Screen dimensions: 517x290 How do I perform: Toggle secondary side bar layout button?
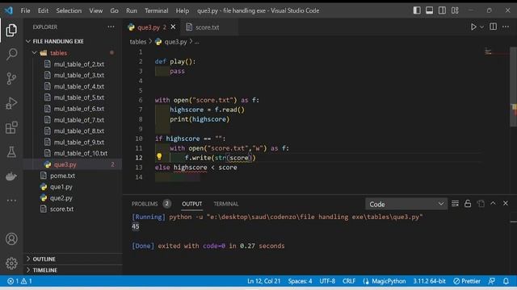point(442,10)
